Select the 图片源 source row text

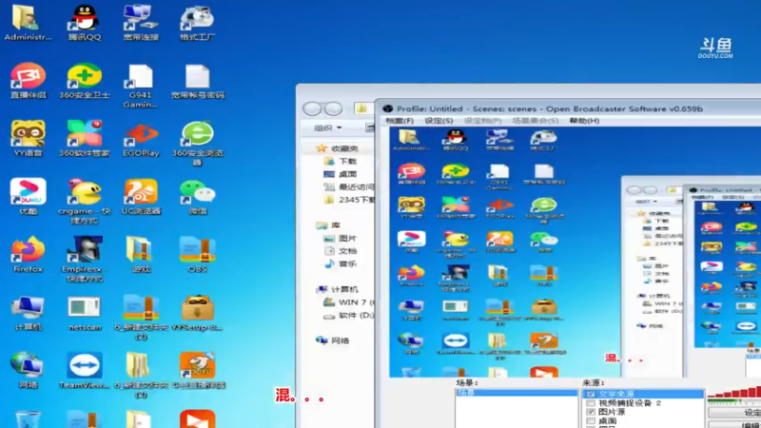click(x=612, y=412)
